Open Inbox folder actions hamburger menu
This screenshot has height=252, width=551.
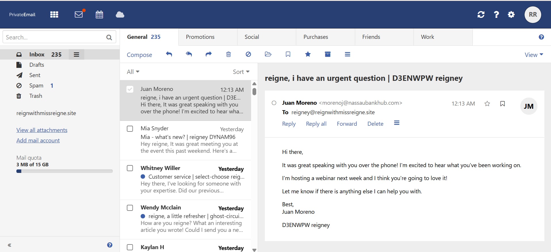(76, 54)
